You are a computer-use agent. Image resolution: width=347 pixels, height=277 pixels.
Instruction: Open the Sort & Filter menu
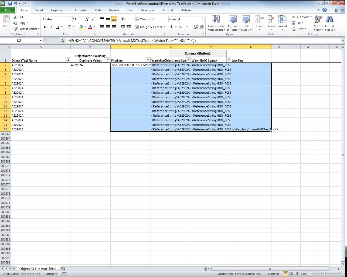coord(318,23)
